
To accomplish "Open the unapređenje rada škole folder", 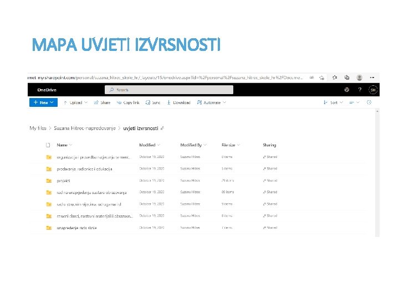I will tap(76, 228).
